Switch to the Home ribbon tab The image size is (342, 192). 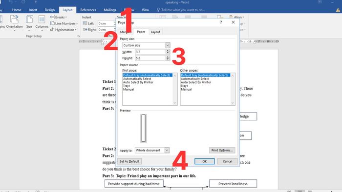point(17,10)
